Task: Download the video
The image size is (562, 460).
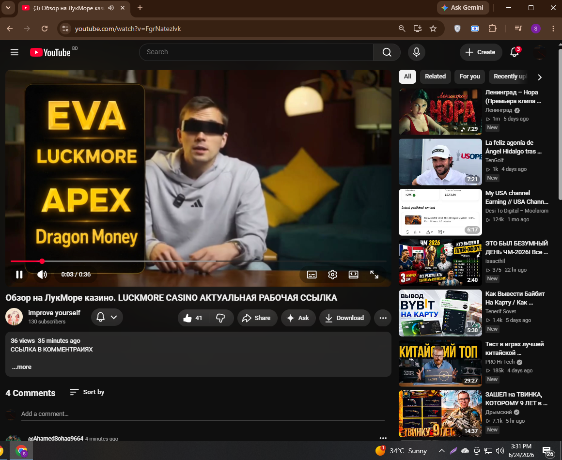Action: [x=345, y=318]
